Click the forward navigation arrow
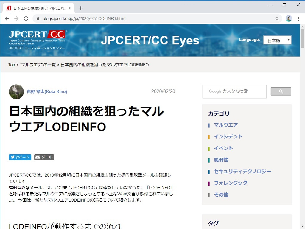 click(x=17, y=18)
